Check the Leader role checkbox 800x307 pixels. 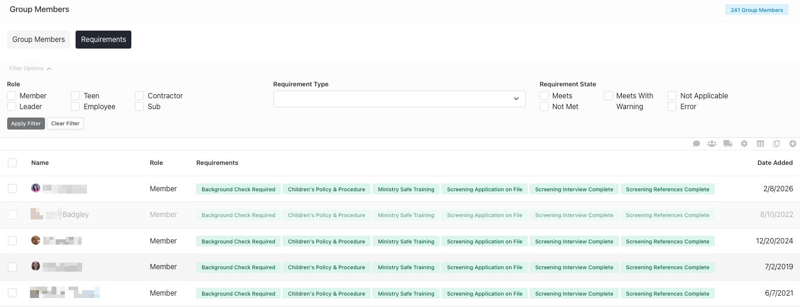coord(12,107)
